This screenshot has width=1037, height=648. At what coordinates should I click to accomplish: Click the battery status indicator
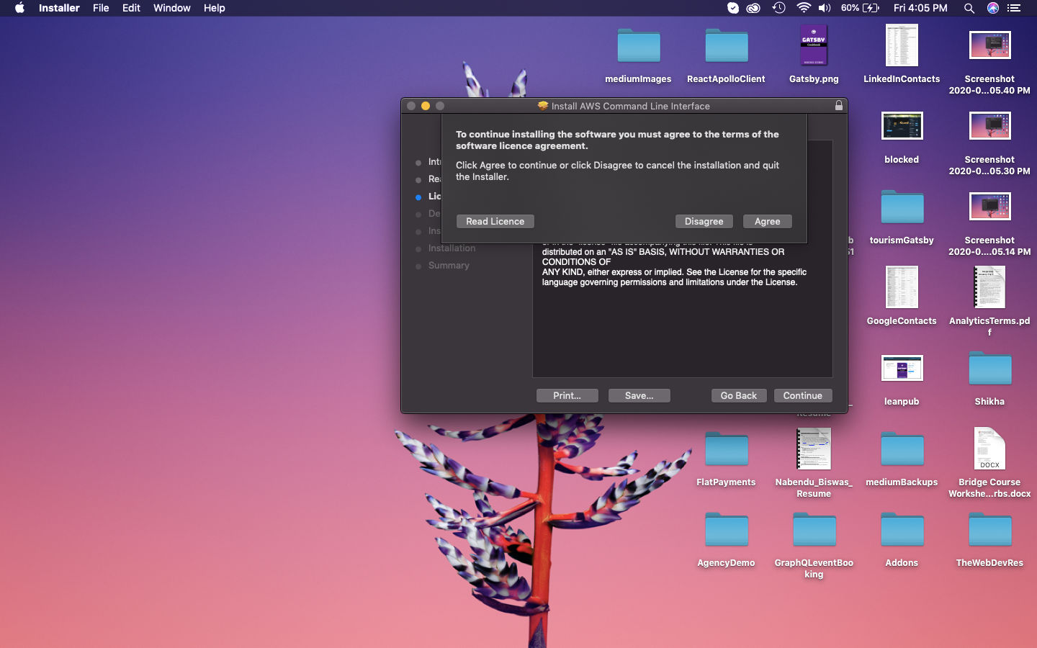(x=860, y=8)
